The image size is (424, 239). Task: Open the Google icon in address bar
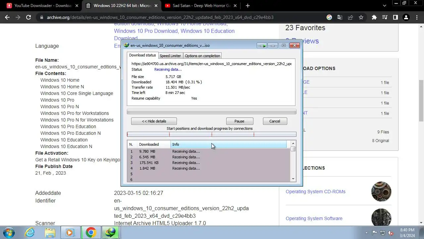[329, 17]
